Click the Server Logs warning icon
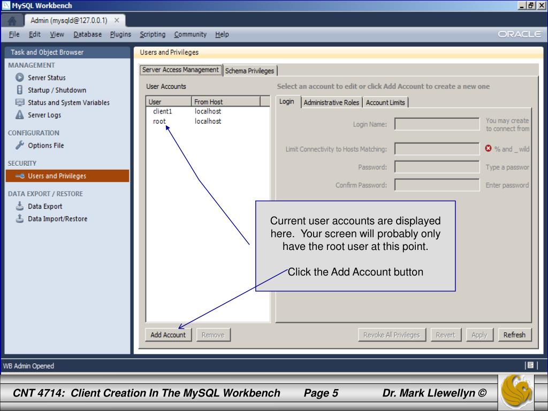The image size is (548, 411). (x=20, y=115)
